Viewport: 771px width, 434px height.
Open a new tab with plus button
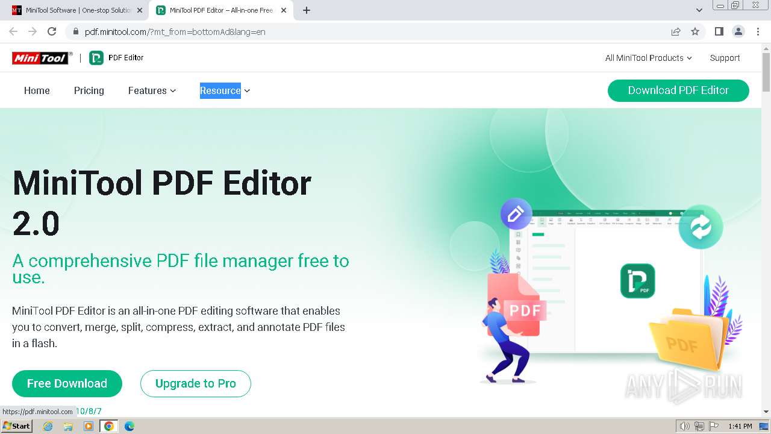click(307, 10)
